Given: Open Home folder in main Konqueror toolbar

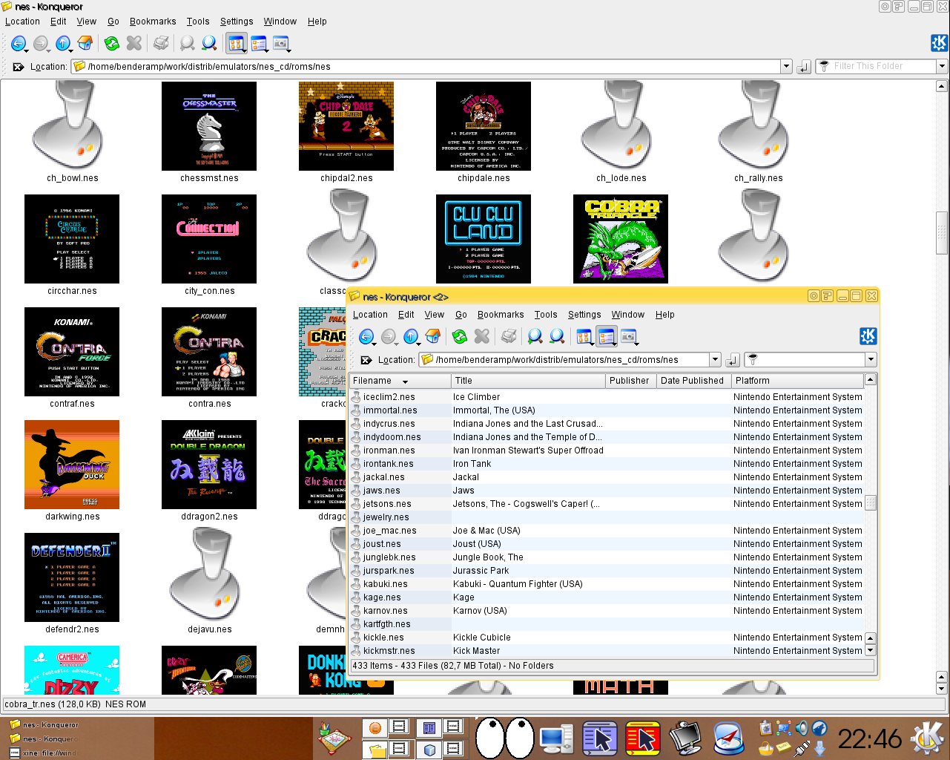Looking at the screenshot, I should click(x=85, y=44).
